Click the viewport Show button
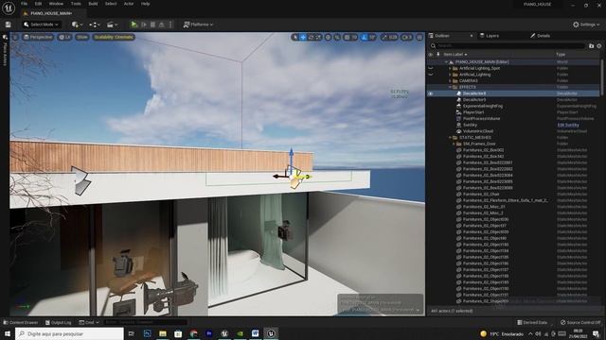The image size is (606, 340). (x=82, y=38)
